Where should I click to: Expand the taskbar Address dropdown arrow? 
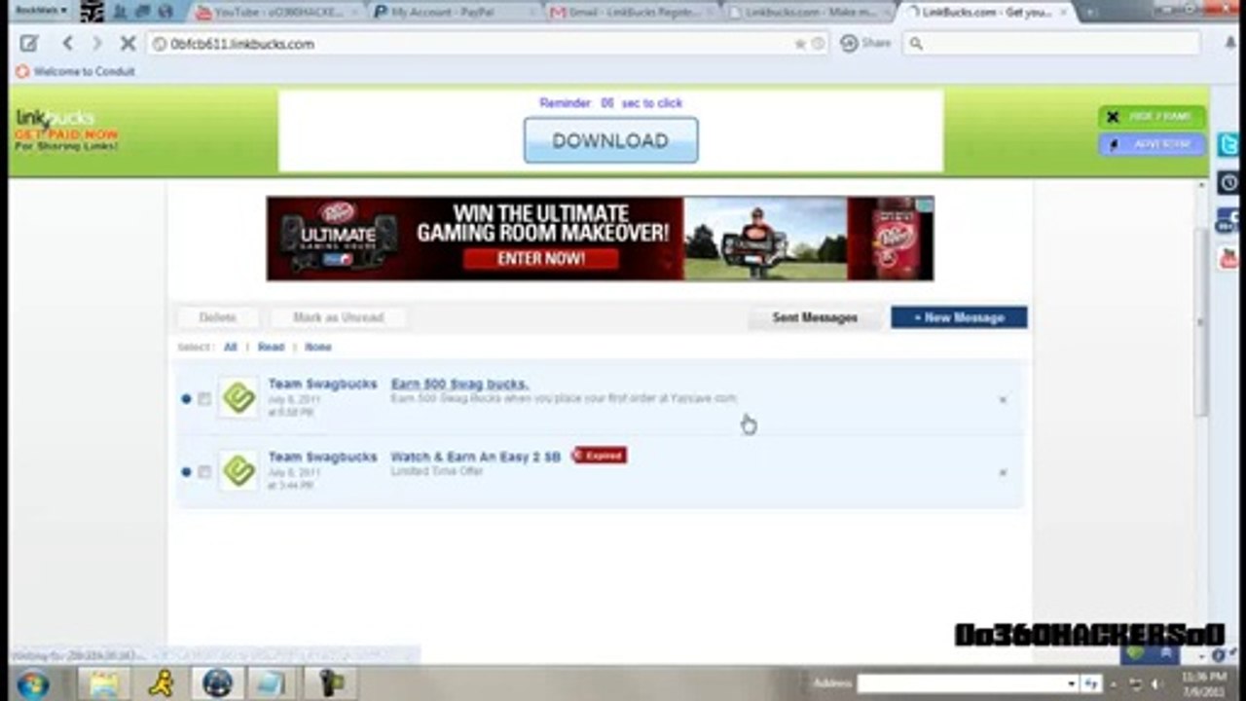tap(1071, 683)
